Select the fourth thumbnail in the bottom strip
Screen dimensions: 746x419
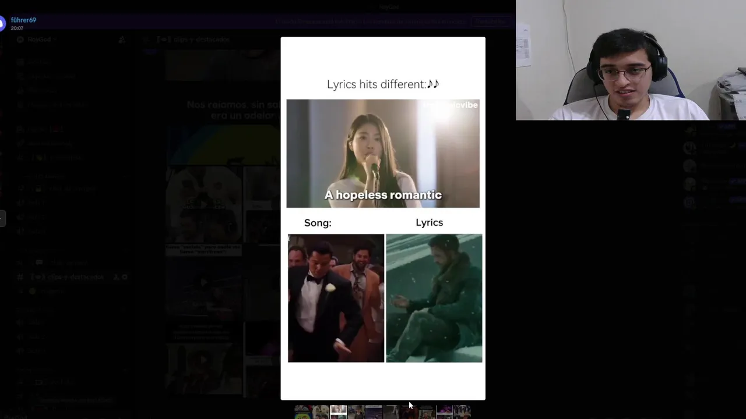click(356, 412)
